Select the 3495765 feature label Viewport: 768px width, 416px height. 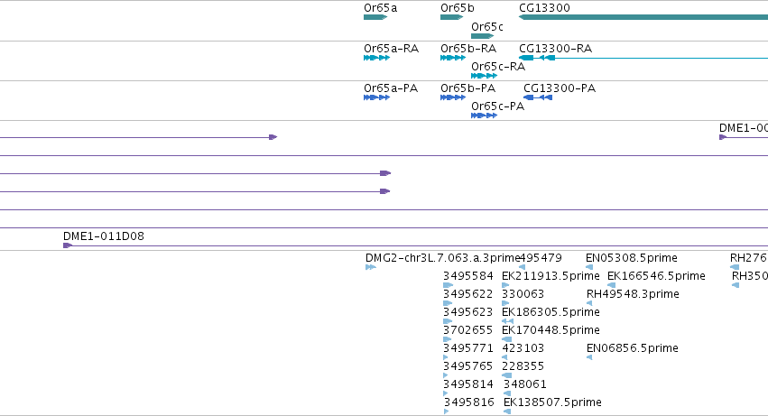pos(467,366)
